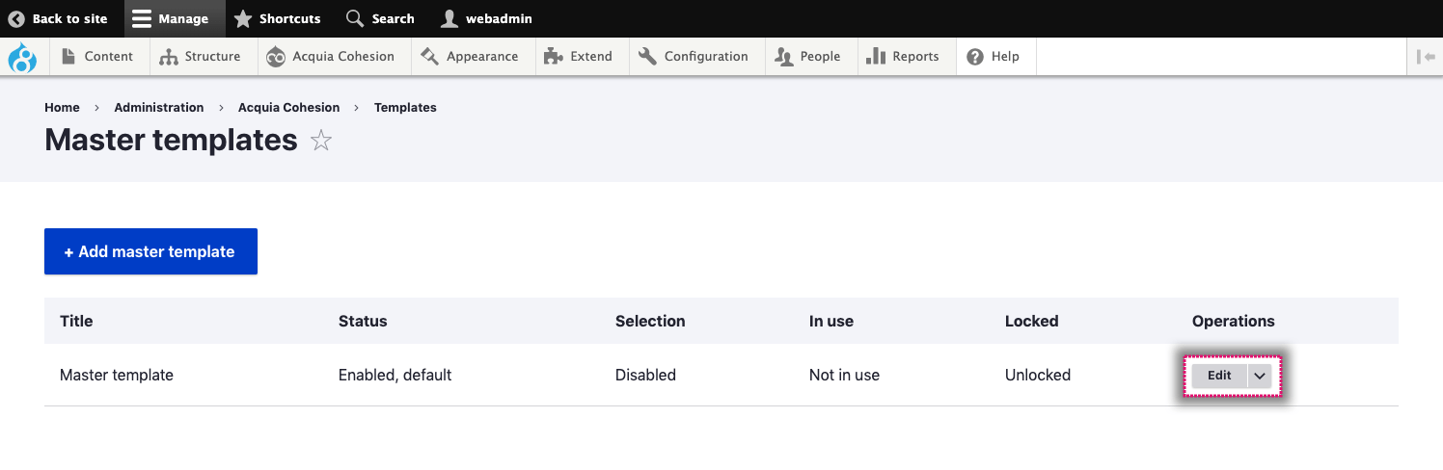Click the Locked column header
1443x470 pixels.
[1032, 321]
